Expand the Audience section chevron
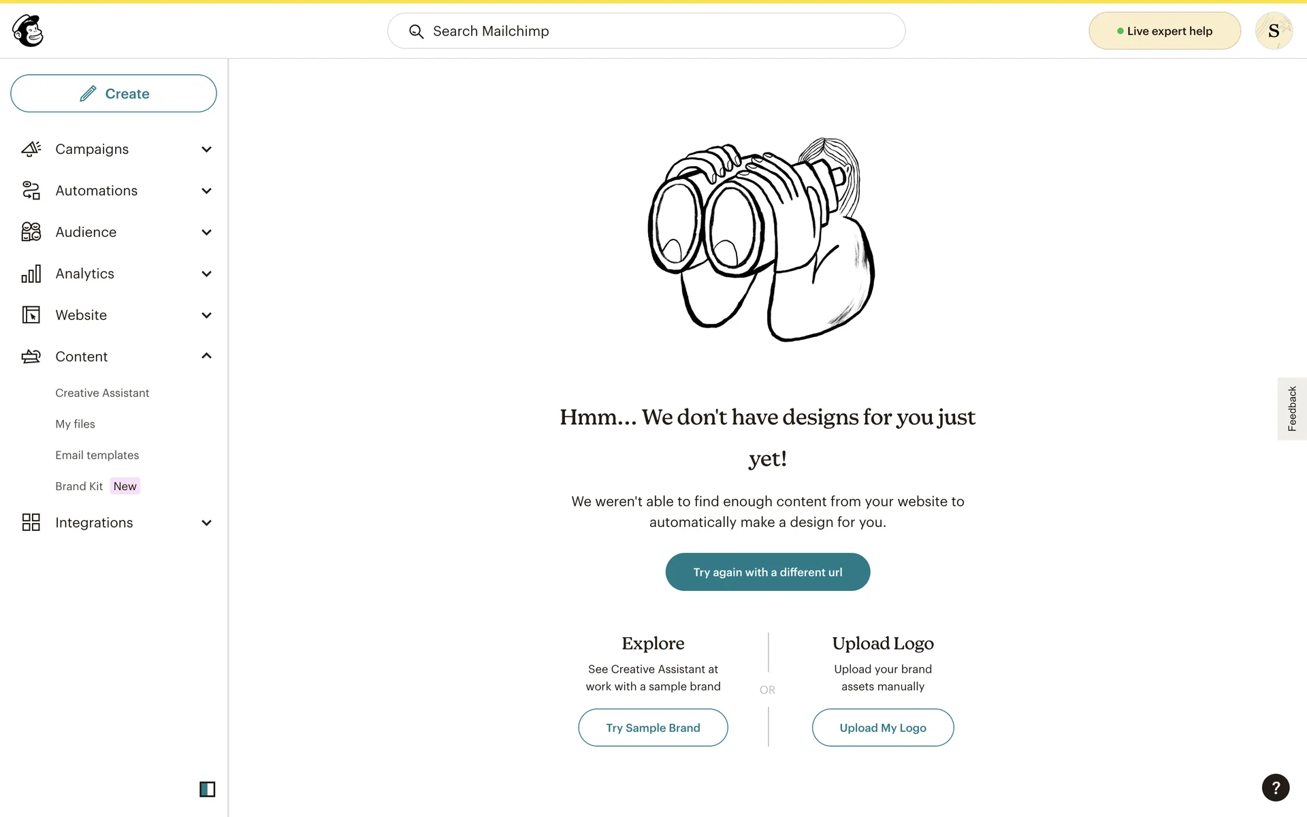Image resolution: width=1307 pixels, height=817 pixels. click(x=207, y=232)
